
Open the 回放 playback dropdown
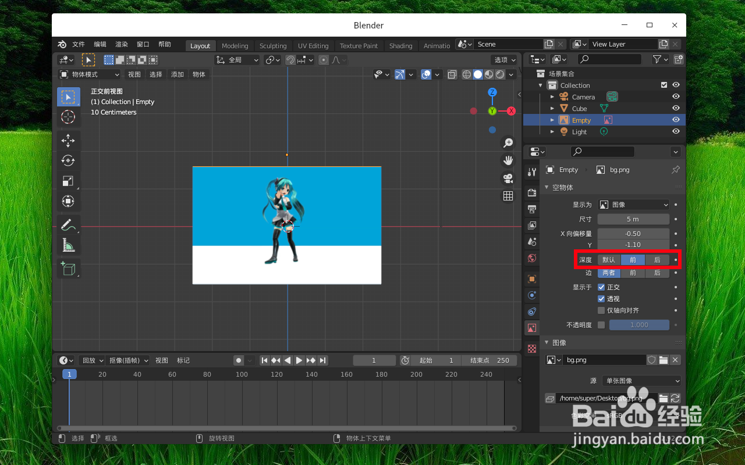[91, 360]
